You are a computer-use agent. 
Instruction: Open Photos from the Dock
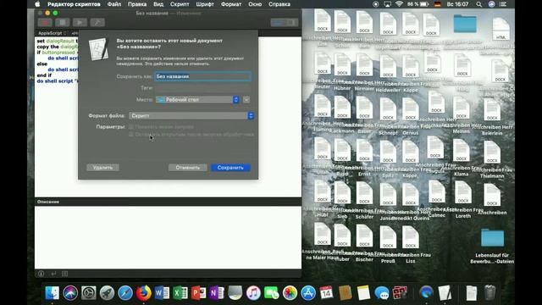pyautogui.click(x=290, y=293)
